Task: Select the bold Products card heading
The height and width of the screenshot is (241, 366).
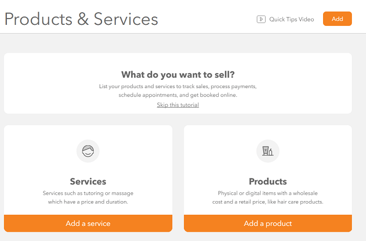Action: point(268,182)
